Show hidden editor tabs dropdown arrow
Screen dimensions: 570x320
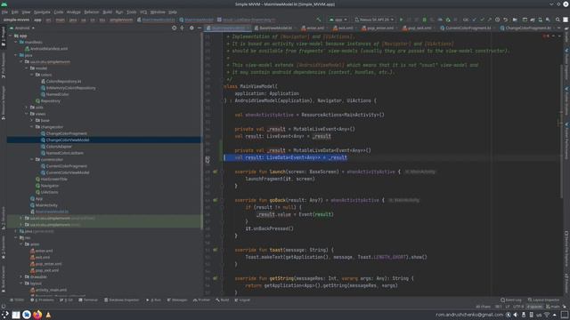point(558,28)
